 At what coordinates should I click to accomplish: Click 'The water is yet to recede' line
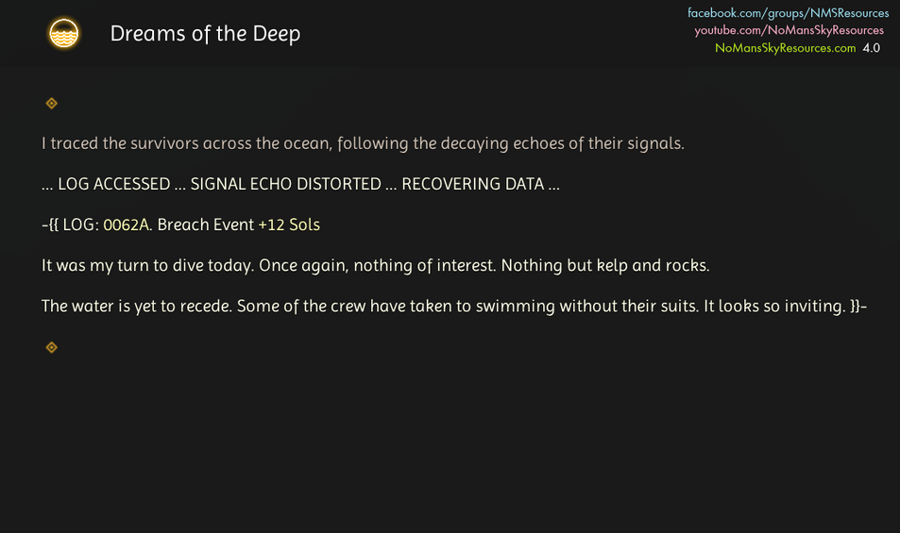[x=137, y=306]
